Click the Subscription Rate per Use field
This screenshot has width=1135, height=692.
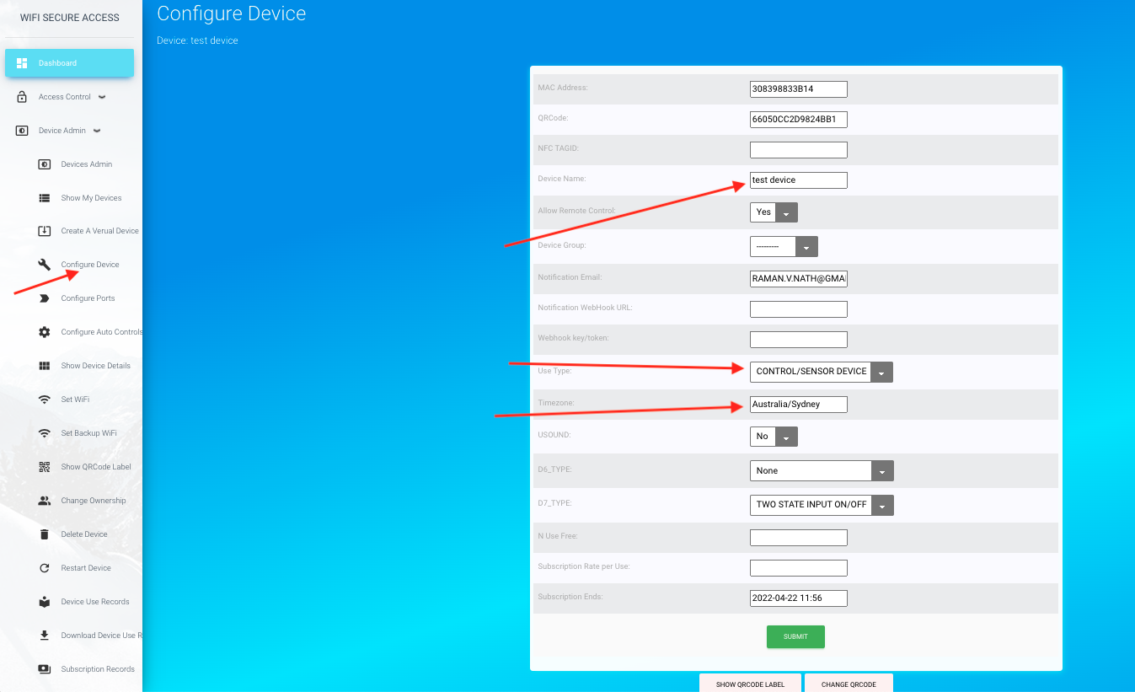coord(799,568)
